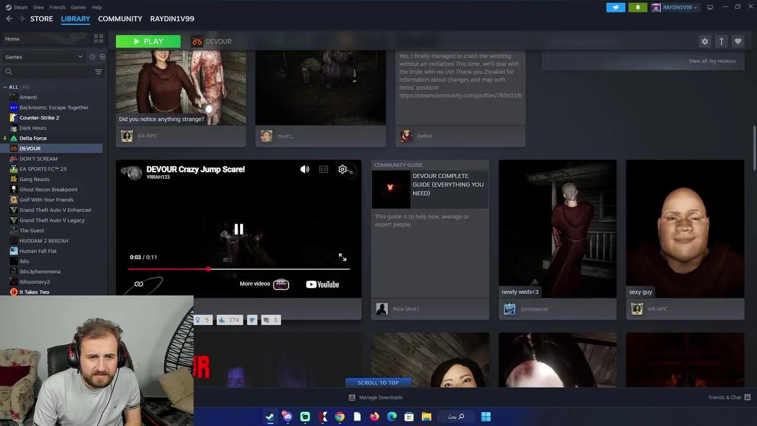Click the upward arrow icon beside settings gear
This screenshot has height=426, width=757.
click(721, 41)
